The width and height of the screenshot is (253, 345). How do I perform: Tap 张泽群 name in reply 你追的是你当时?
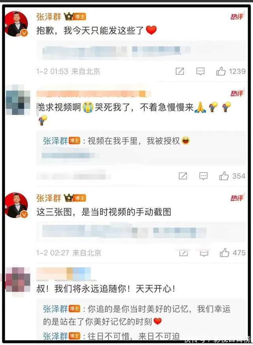point(55,309)
